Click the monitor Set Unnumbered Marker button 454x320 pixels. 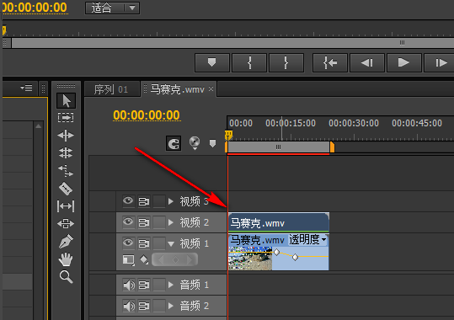(212, 62)
